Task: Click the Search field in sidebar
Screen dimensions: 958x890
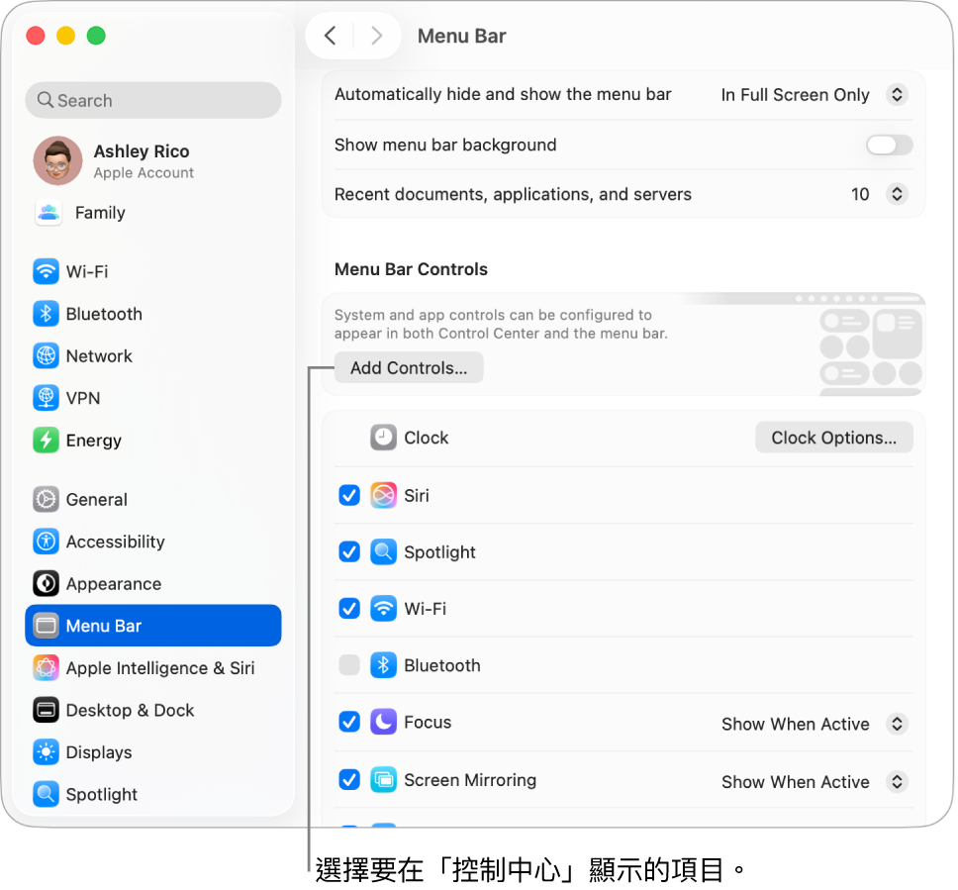Action: [153, 100]
